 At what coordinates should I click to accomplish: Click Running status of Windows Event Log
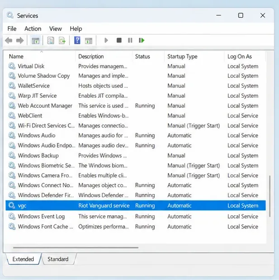(145, 216)
